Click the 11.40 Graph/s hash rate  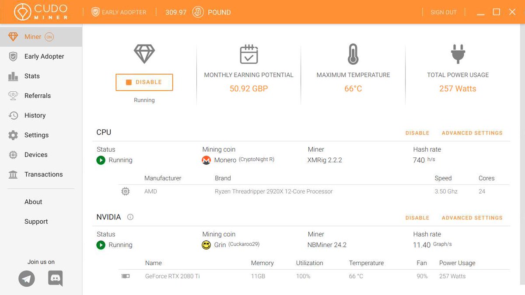click(432, 245)
